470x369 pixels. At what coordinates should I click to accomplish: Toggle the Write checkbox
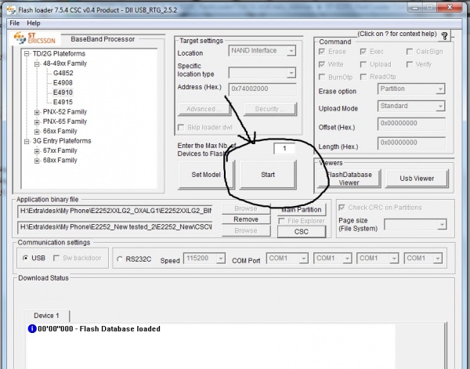point(322,64)
